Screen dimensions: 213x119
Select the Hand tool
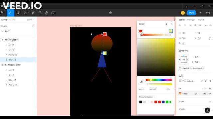coord(47,13)
